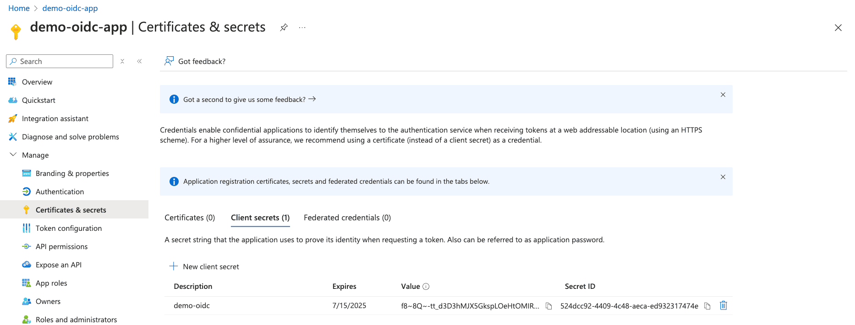Click the Authentication icon
This screenshot has height=325, width=855.
(x=27, y=192)
